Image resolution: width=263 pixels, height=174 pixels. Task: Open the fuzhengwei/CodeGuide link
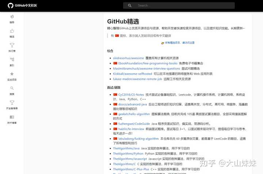click(x=134, y=124)
